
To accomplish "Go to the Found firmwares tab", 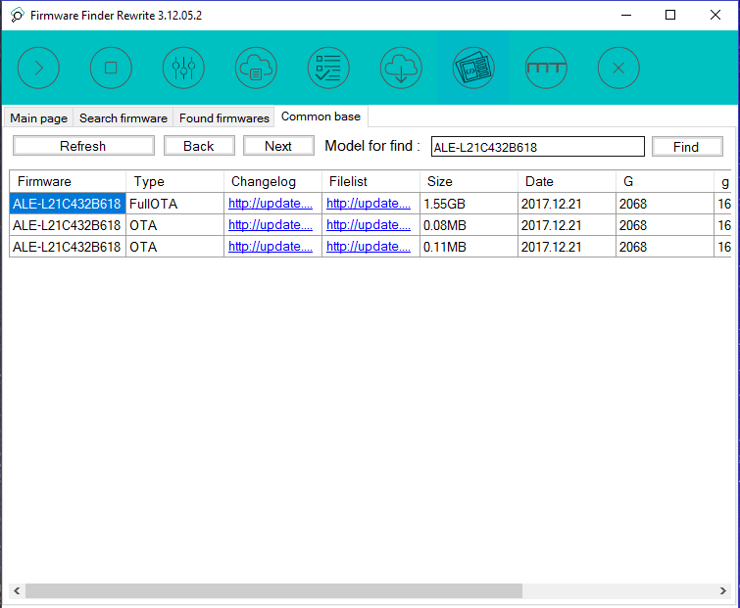I will [x=224, y=117].
